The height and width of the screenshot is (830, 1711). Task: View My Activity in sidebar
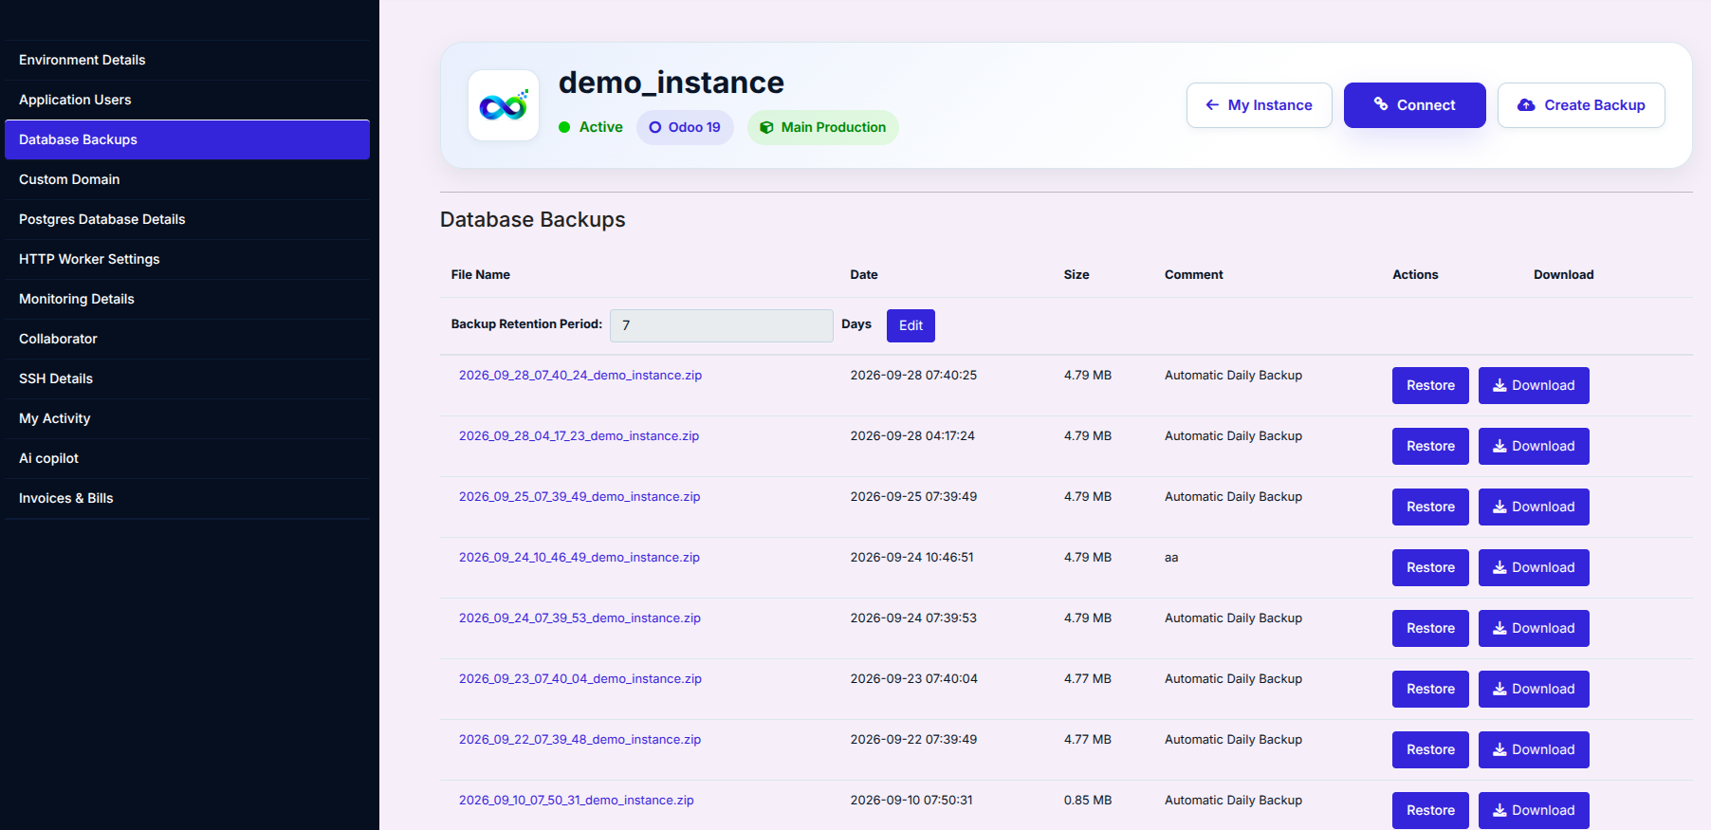pyautogui.click(x=187, y=418)
